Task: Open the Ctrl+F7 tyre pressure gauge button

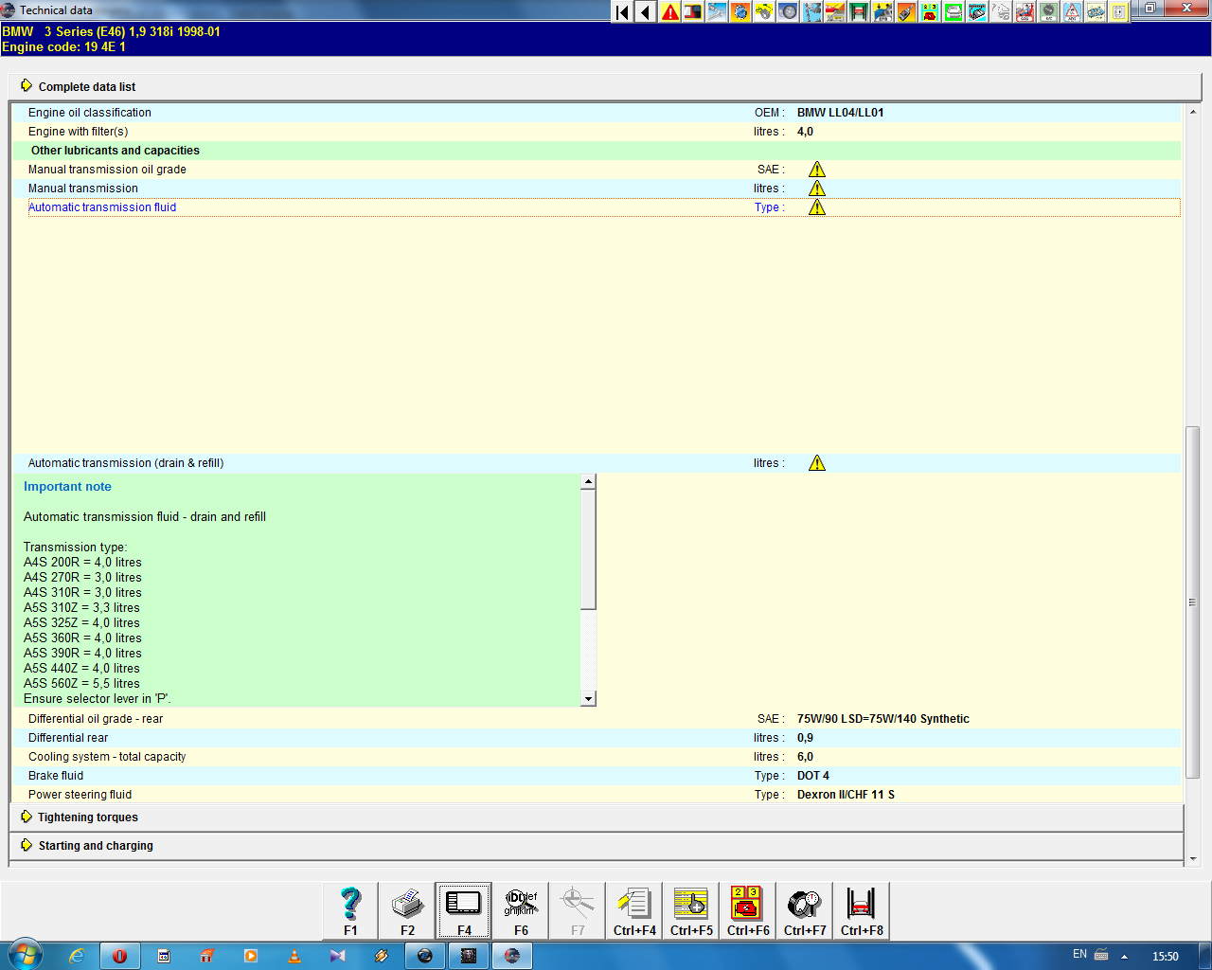Action: (805, 911)
